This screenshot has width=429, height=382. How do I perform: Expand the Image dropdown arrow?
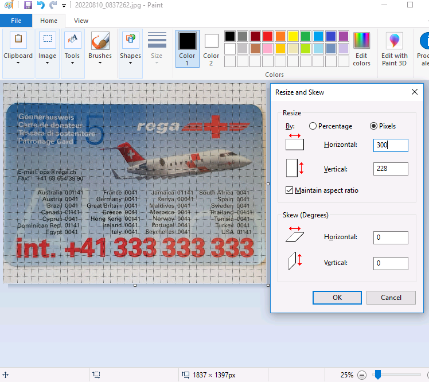47,63
